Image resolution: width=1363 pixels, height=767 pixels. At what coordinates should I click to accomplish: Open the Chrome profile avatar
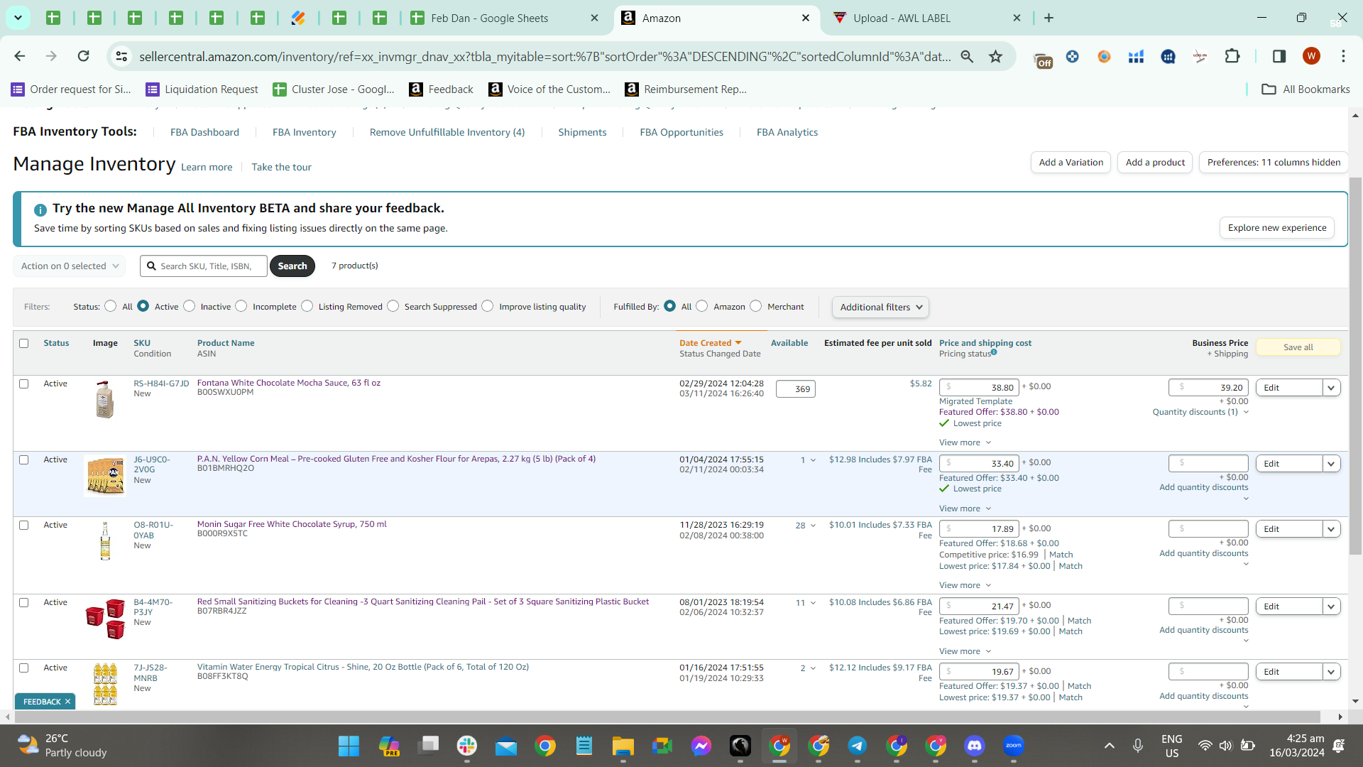coord(1311,56)
